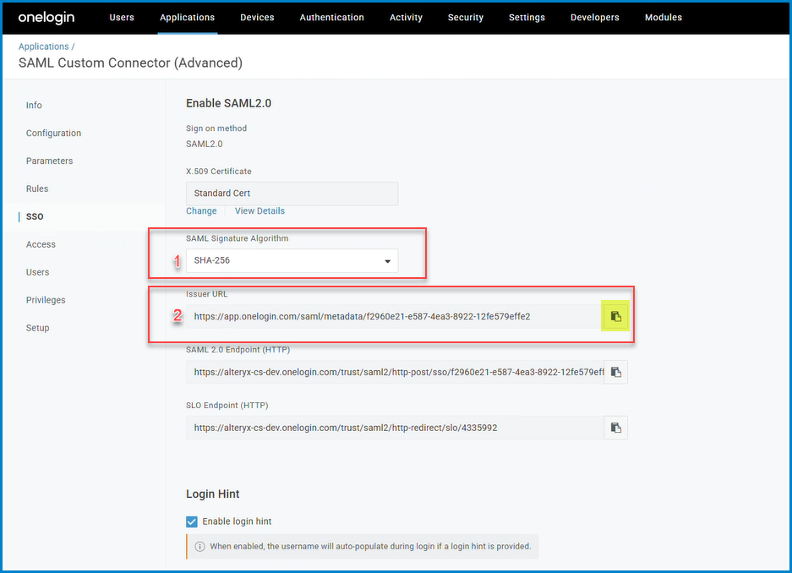Copy the SAML 2.0 Endpoint URL
792x573 pixels.
pyautogui.click(x=615, y=372)
